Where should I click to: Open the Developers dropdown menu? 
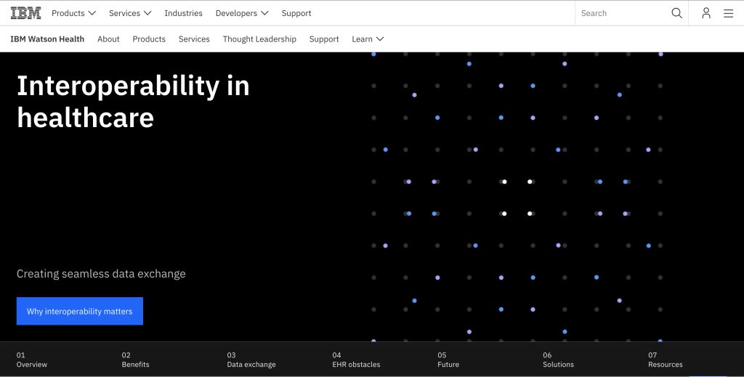(x=242, y=13)
